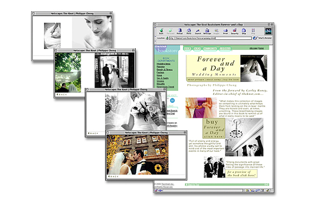Click the Forward toolbar button
This screenshot has height=208, width=330.
pos(170,31)
